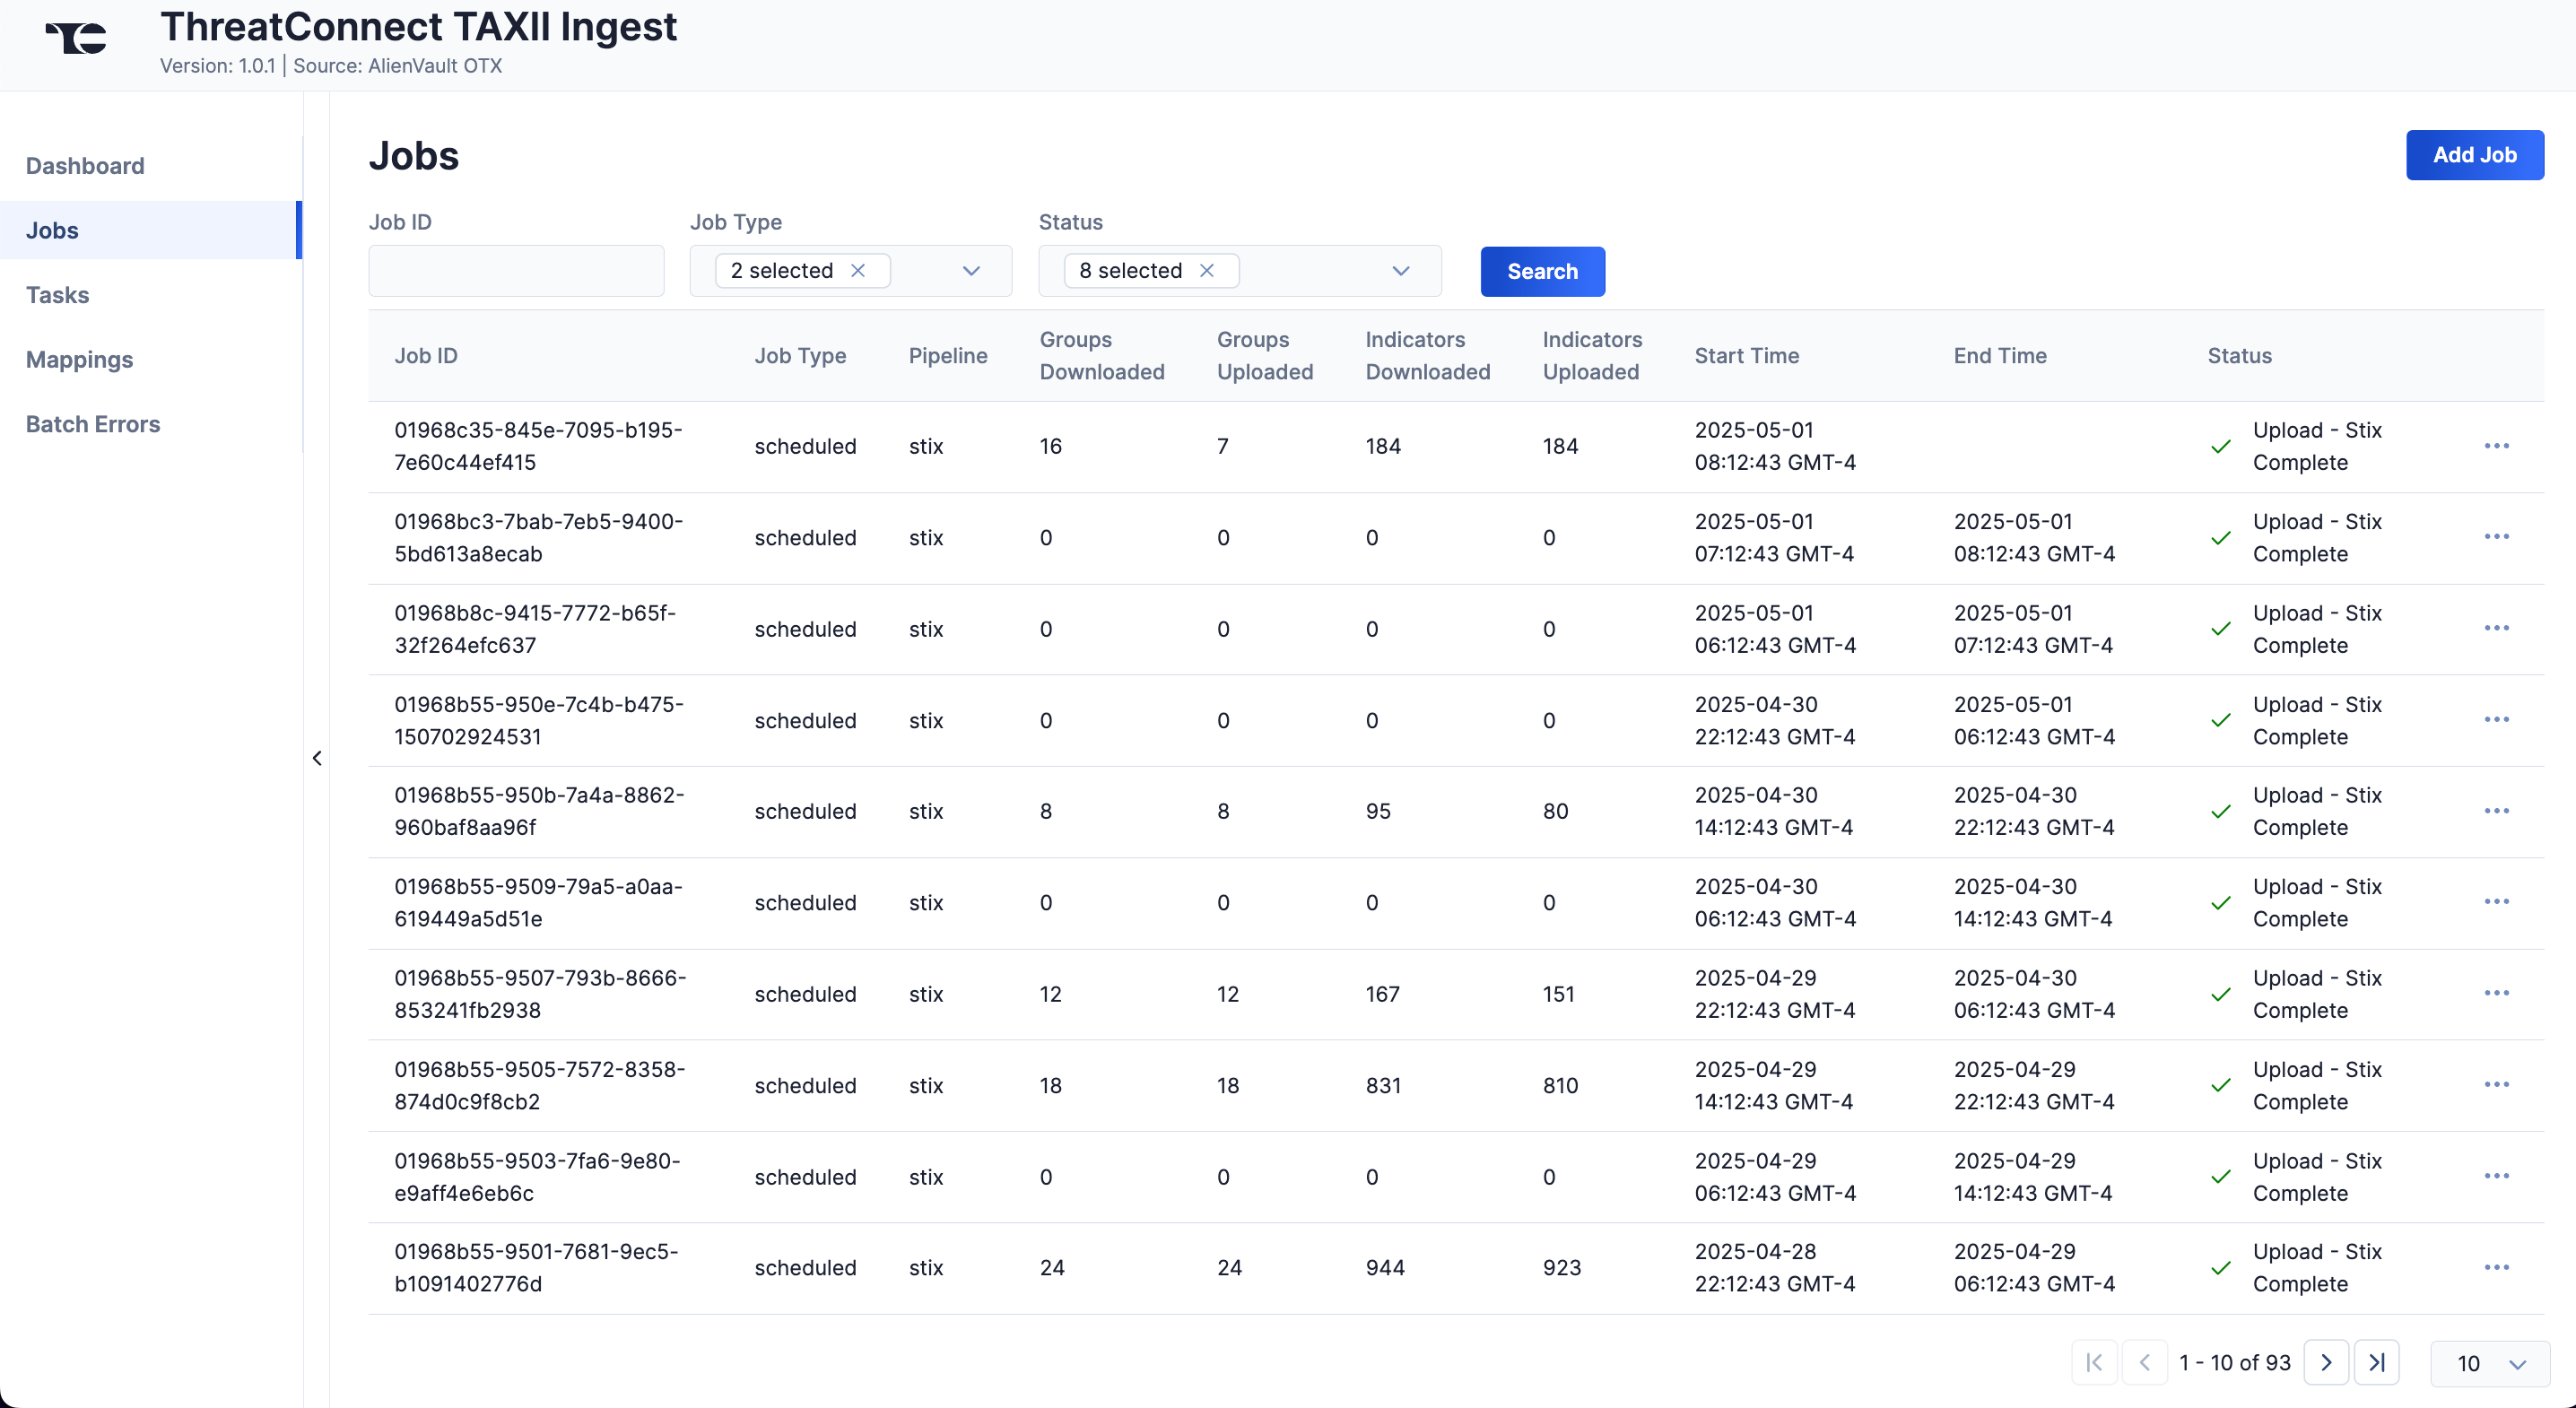
Task: Click the 810 indicators uploaded value
Action: 1560,1085
